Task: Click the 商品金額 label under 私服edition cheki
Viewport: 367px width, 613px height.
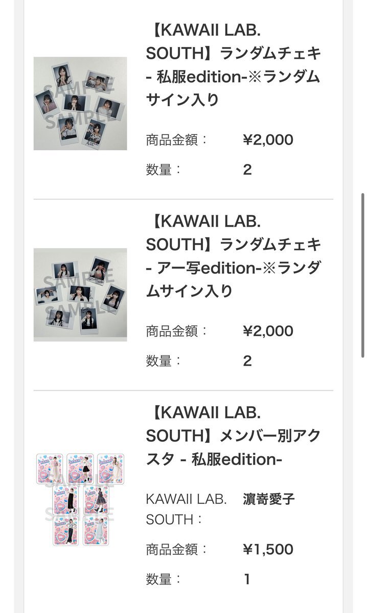Action: click(x=177, y=139)
